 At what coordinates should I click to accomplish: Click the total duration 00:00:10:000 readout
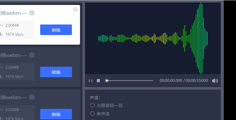197,81
